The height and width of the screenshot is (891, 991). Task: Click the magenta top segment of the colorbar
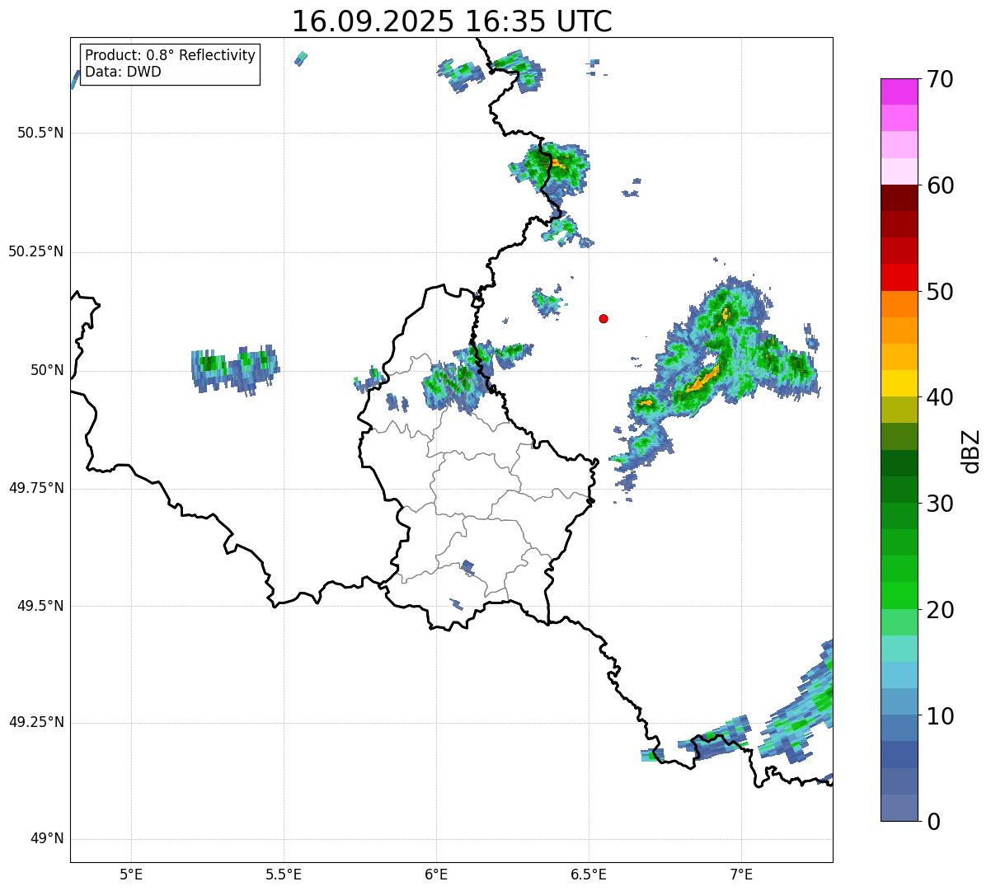899,91
